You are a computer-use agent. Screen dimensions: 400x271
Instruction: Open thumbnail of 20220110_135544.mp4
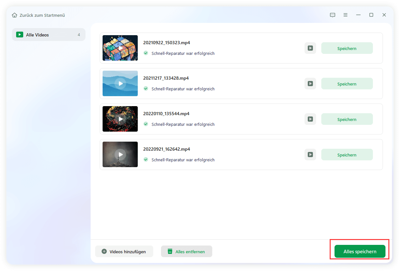120,119
